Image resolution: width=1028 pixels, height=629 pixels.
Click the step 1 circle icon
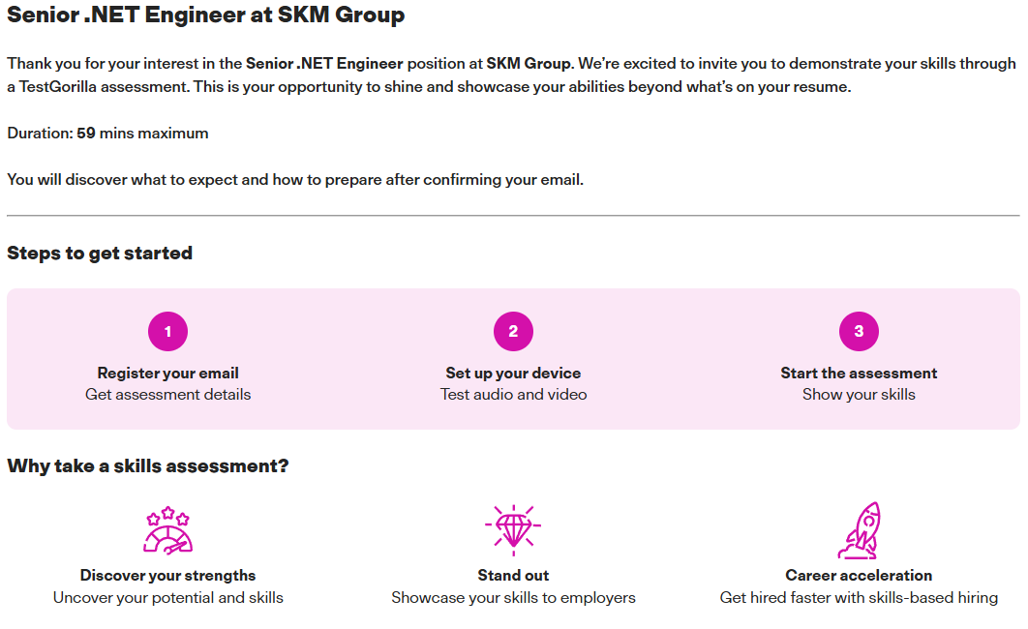point(167,331)
